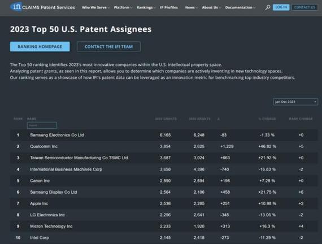322x244 pixels.
Task: Click the CONTACT US button
Action: [x=304, y=7]
